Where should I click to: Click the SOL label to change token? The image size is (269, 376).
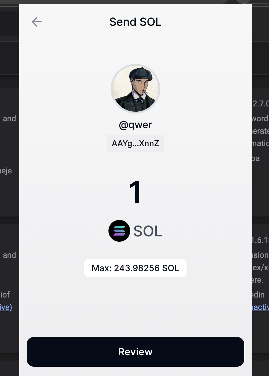pyautogui.click(x=148, y=231)
